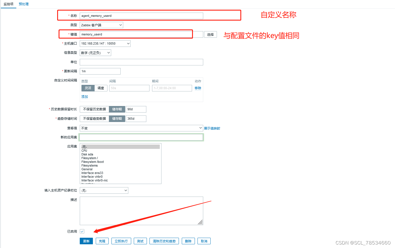Viewport: 395px width, 248px height.
Task: Select General in 应用集 list
Action: tap(120, 169)
